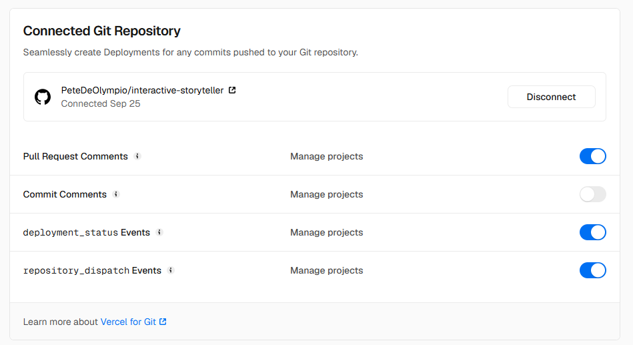Screen dimensions: 633x345
Task: Click the Connected Git Repository heading
Action: 102,31
